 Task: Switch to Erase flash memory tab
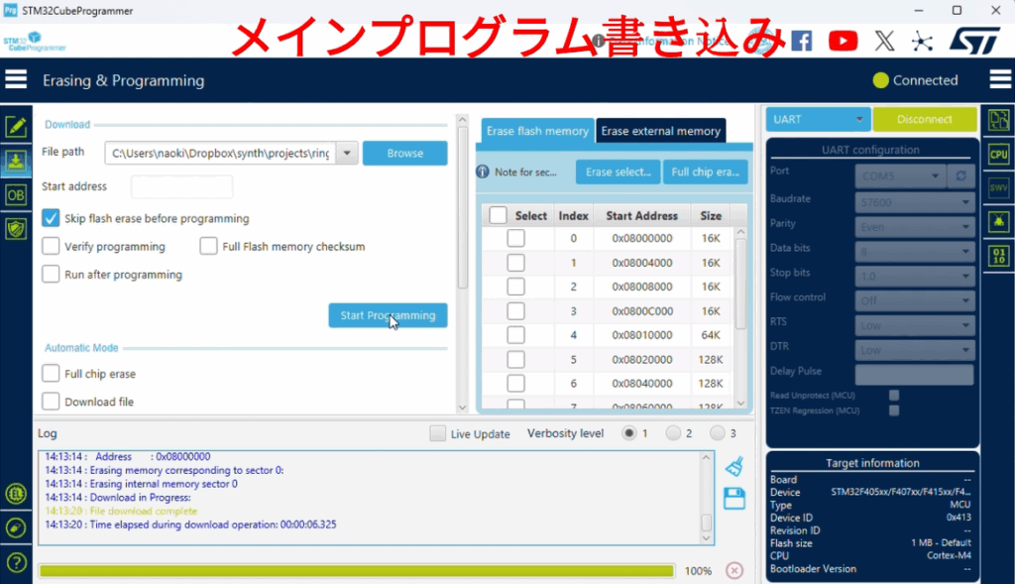tap(537, 131)
